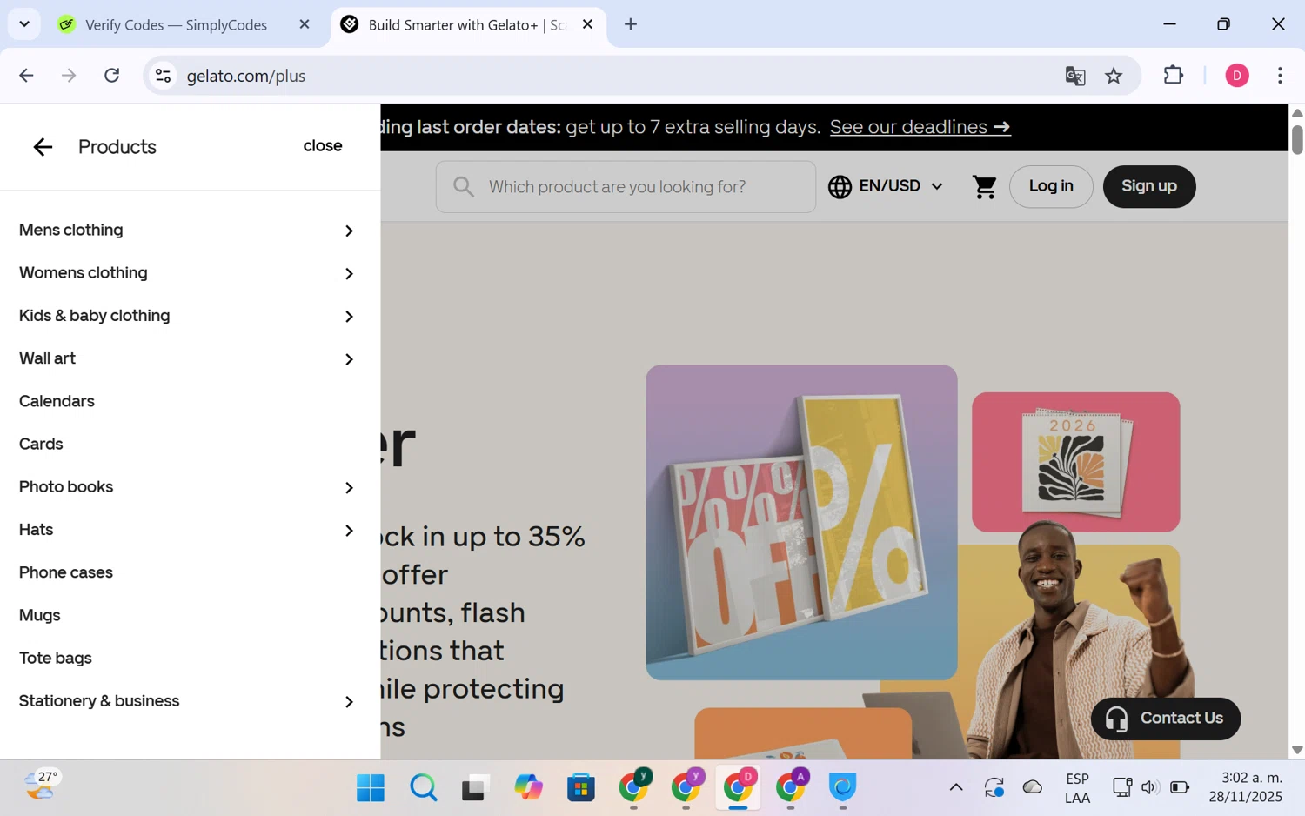Click the framed percent-off posters image
Image resolution: width=1305 pixels, height=816 pixels.
tap(801, 522)
